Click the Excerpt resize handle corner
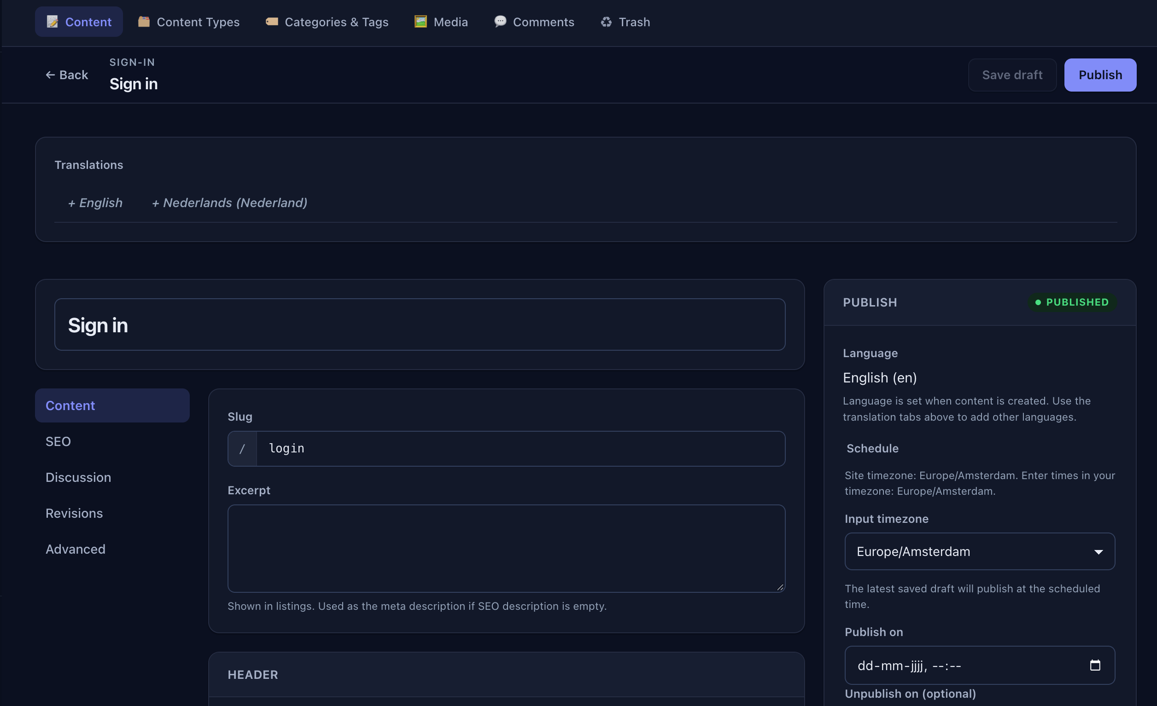Screen dimensions: 1157x706 [780, 587]
